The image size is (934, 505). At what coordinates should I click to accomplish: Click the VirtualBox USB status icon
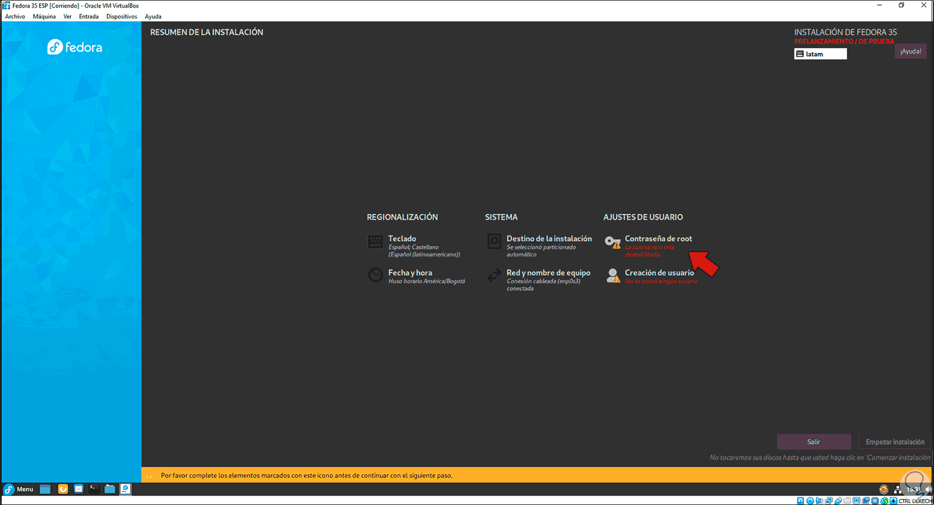[x=838, y=501]
